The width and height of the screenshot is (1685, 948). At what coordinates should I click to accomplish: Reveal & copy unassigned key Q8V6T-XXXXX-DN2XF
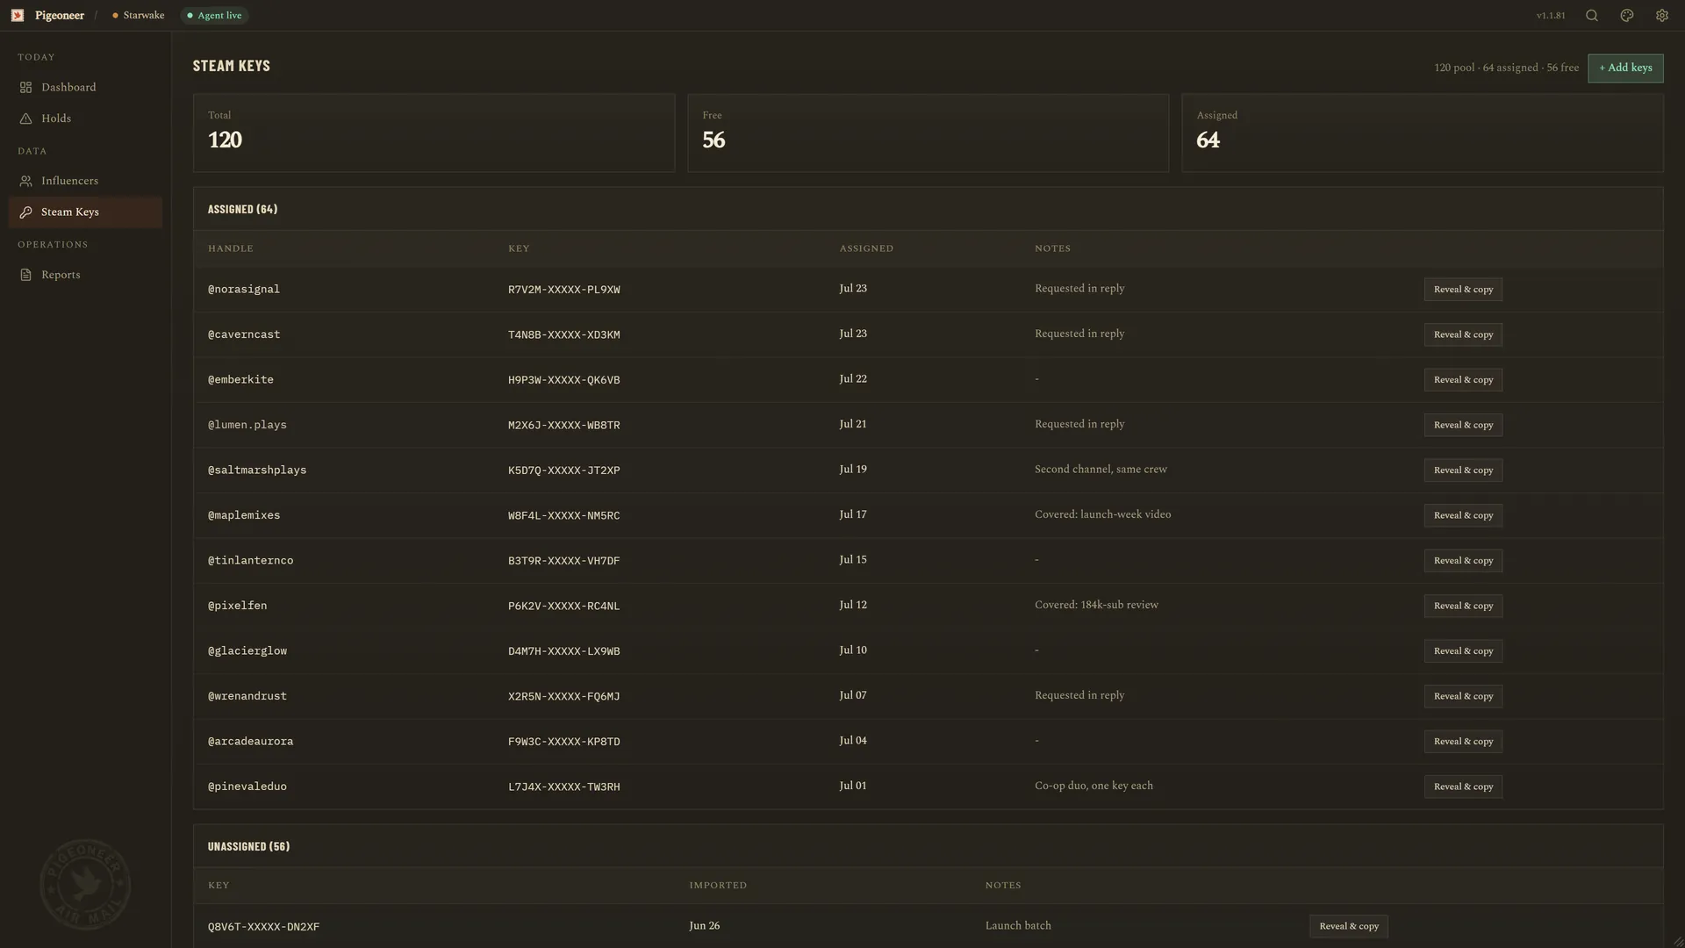(1349, 926)
